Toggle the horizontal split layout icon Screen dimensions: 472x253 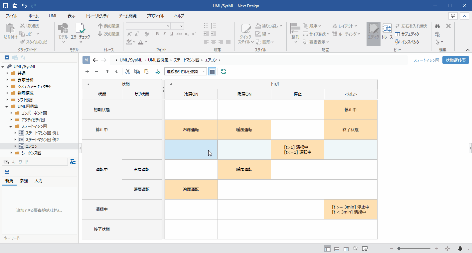(337, 248)
